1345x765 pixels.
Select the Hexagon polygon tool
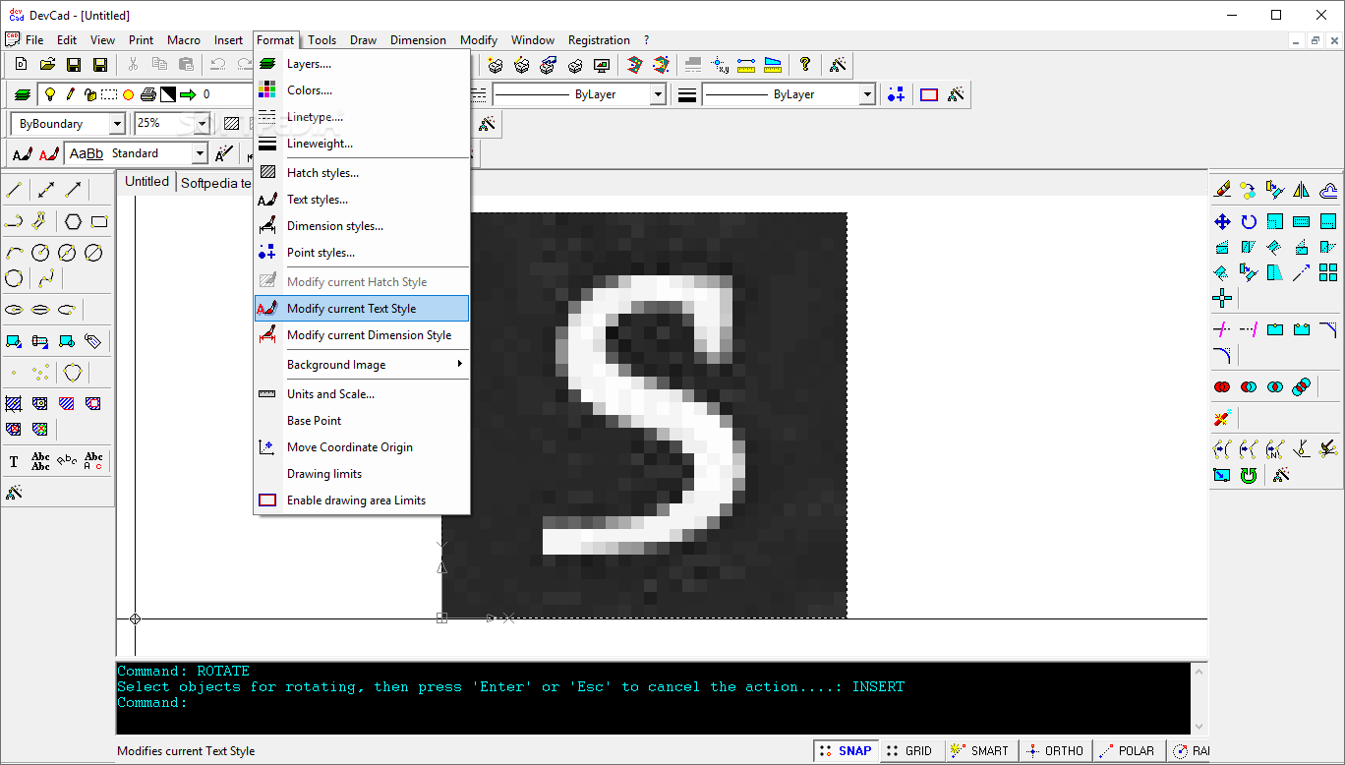click(x=73, y=221)
